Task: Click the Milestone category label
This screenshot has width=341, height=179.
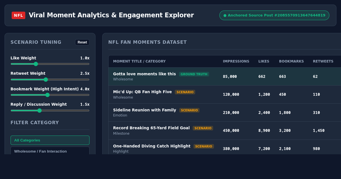Action: (x=121, y=134)
